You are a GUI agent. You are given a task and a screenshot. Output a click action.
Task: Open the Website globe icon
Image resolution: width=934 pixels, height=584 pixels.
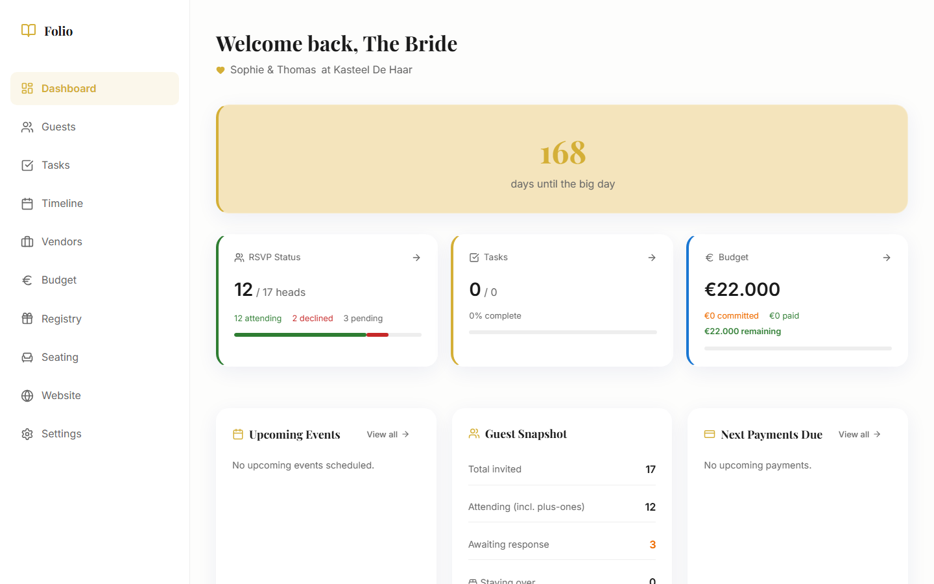click(27, 395)
